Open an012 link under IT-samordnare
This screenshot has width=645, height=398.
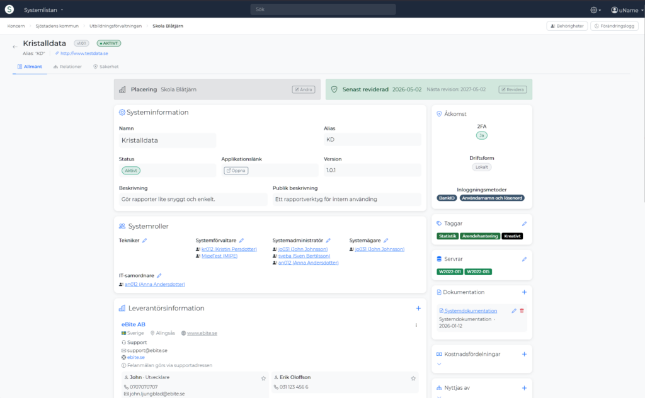coord(155,285)
